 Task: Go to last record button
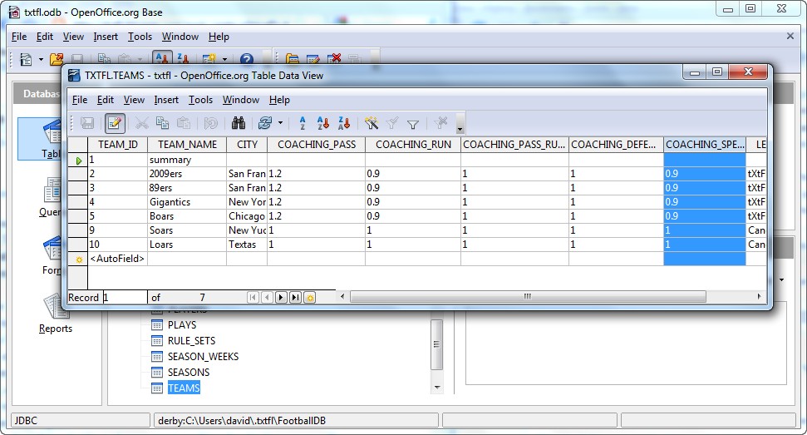point(295,298)
